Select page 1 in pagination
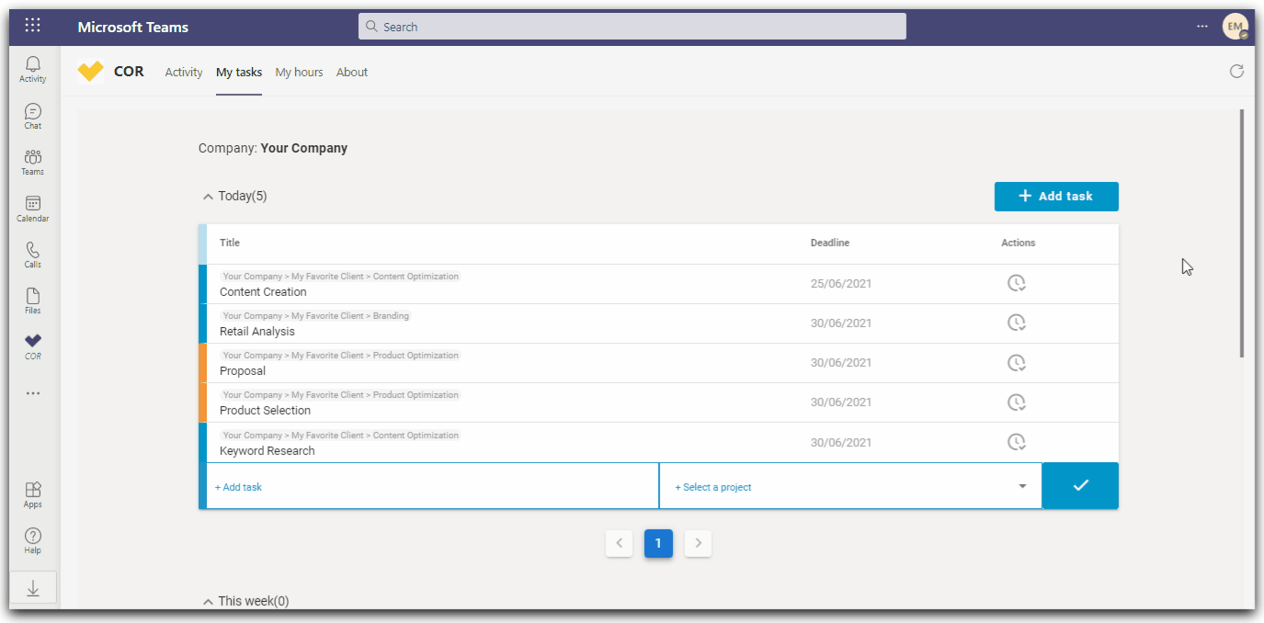 (x=658, y=543)
